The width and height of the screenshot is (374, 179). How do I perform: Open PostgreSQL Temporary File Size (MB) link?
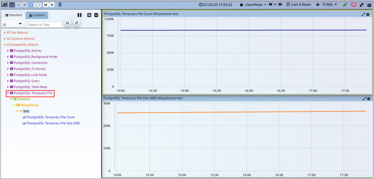click(54, 123)
